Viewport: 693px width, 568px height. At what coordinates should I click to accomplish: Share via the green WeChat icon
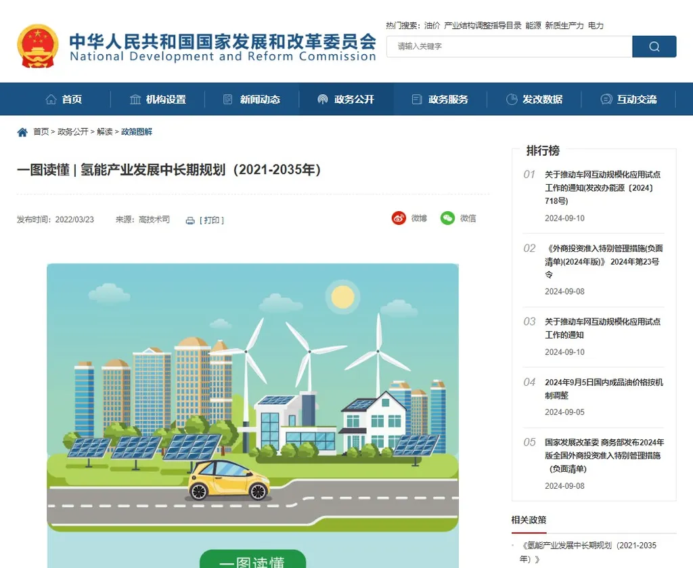tap(447, 218)
